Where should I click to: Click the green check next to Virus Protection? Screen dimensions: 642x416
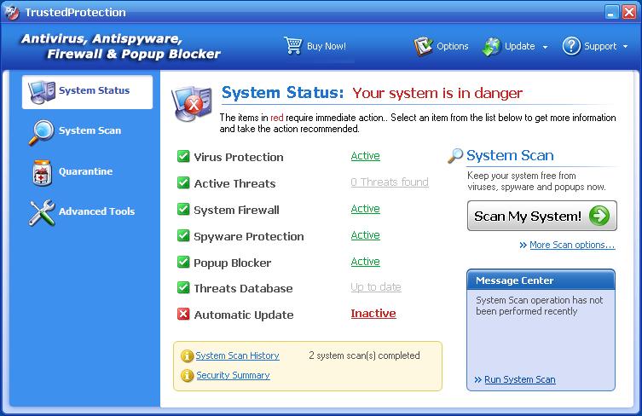(x=183, y=157)
